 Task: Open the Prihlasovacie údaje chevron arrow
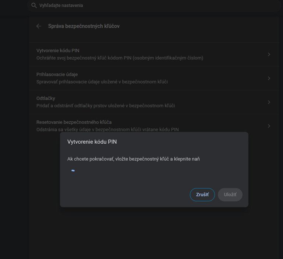point(269,78)
